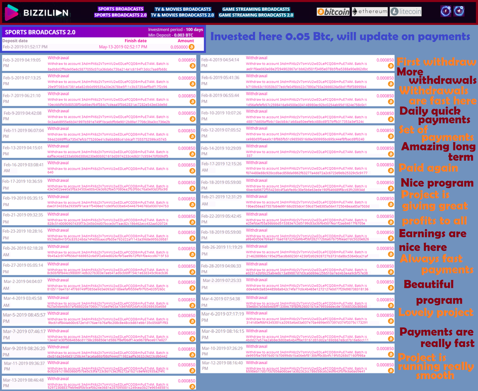Click Bitcoin icon in Feb-3-2019 04:19:05 row
The height and width of the screenshot is (391, 478).
[x=193, y=66]
